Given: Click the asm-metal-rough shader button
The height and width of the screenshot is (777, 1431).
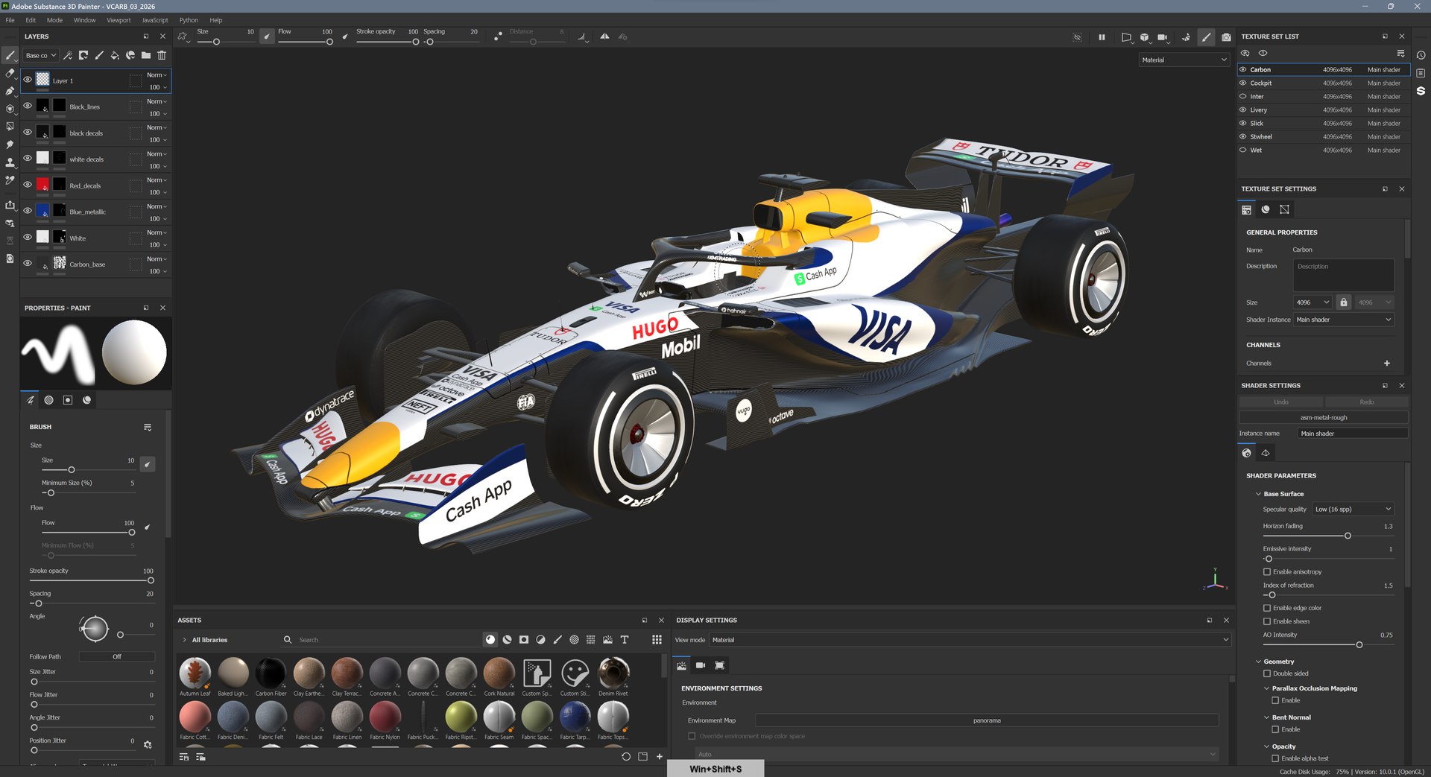Looking at the screenshot, I should 1324,418.
